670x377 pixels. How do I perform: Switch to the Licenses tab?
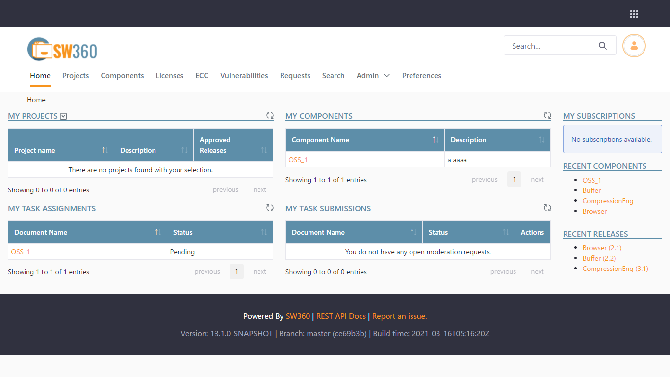click(x=170, y=76)
